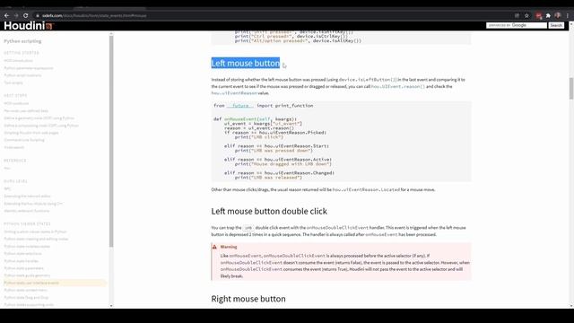Click the 'LMB was released' code line

268,178
